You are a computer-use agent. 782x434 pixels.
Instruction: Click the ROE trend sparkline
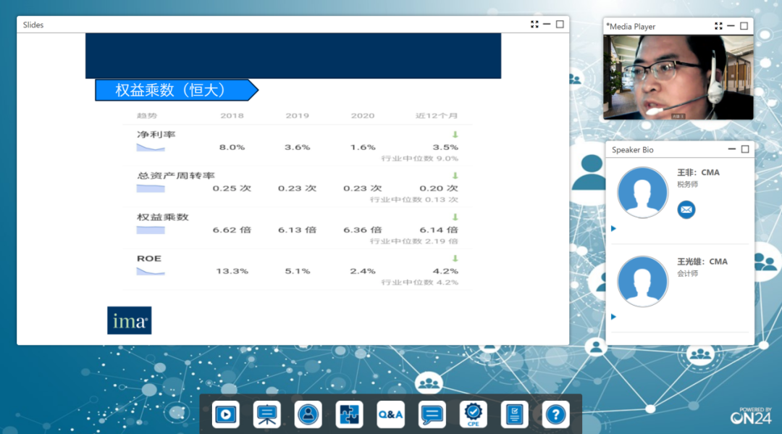click(151, 272)
